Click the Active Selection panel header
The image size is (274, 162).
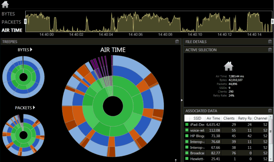[x=228, y=50]
